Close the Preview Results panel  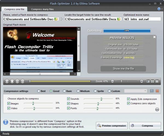tap(154, 37)
